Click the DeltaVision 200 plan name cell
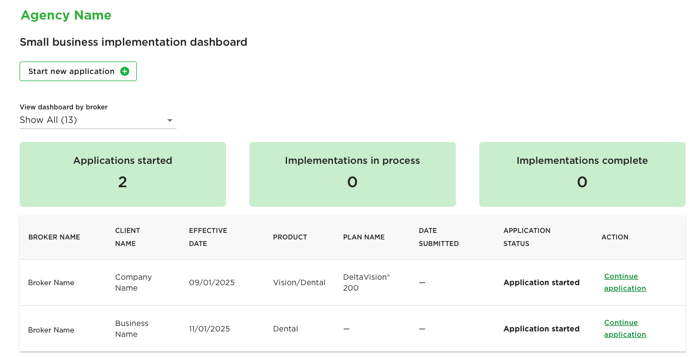 tap(367, 282)
